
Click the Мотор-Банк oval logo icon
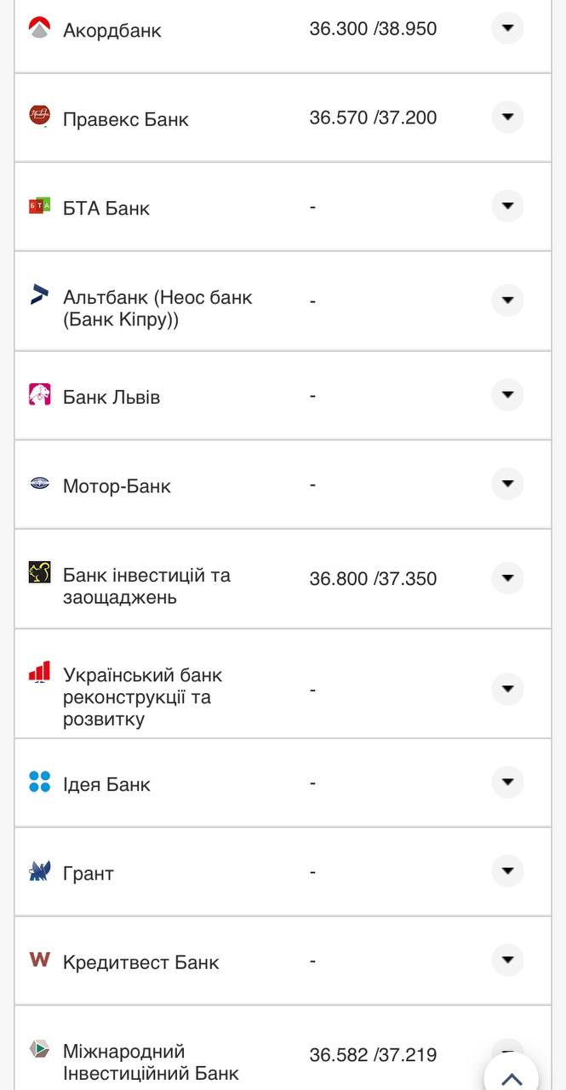coord(38,483)
